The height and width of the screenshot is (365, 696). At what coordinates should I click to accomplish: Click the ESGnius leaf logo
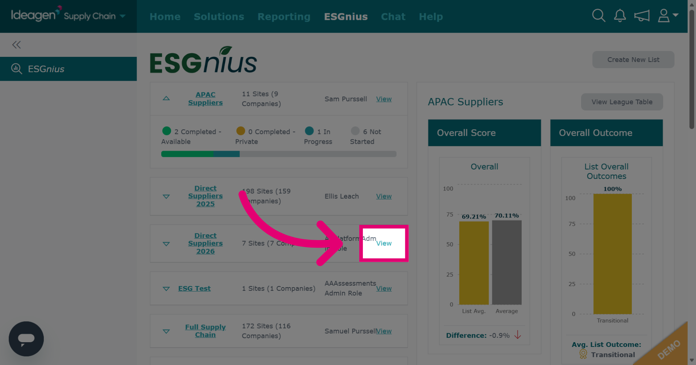[203, 60]
